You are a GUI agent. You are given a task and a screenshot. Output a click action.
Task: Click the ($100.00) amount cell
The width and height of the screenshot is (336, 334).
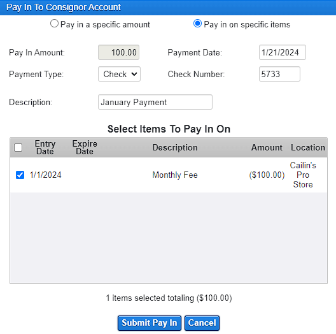point(267,175)
